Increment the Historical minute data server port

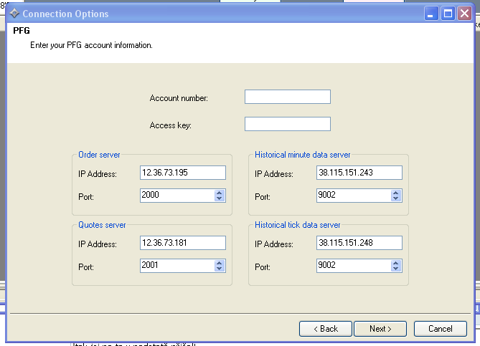[x=396, y=192]
